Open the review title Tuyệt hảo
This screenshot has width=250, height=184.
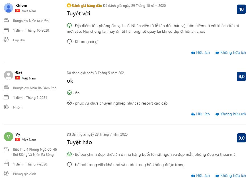[x=79, y=142]
